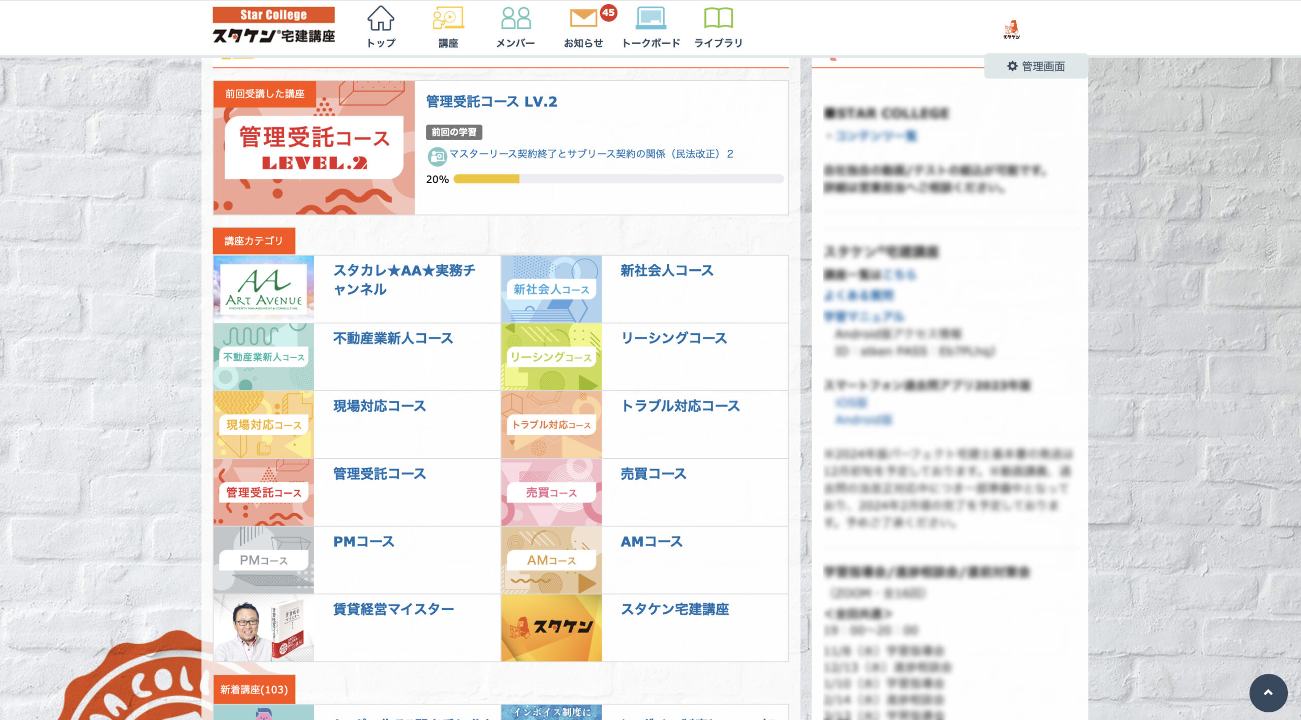Screen dimensions: 1301x720
Task: Open the 不動産業新人コース category link
Action: pos(393,338)
